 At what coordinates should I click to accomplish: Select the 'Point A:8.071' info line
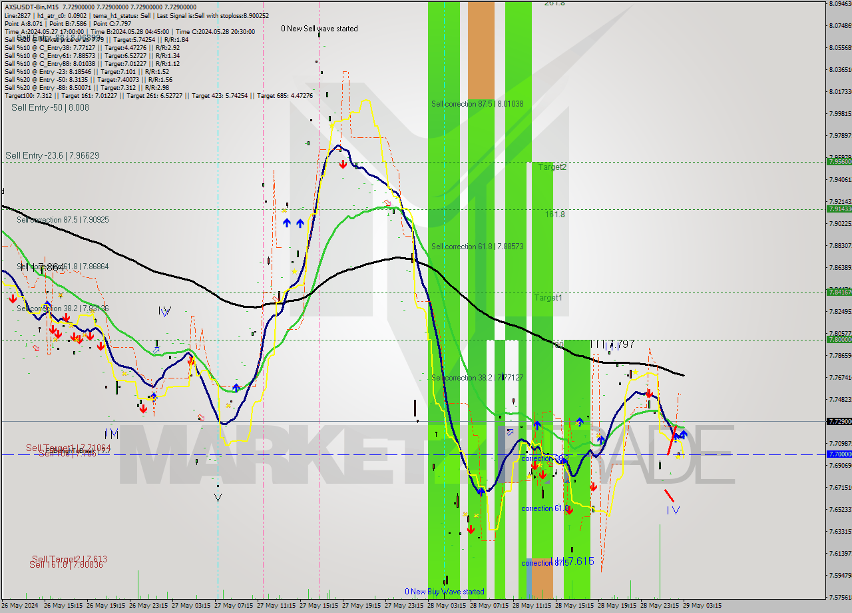point(68,23)
